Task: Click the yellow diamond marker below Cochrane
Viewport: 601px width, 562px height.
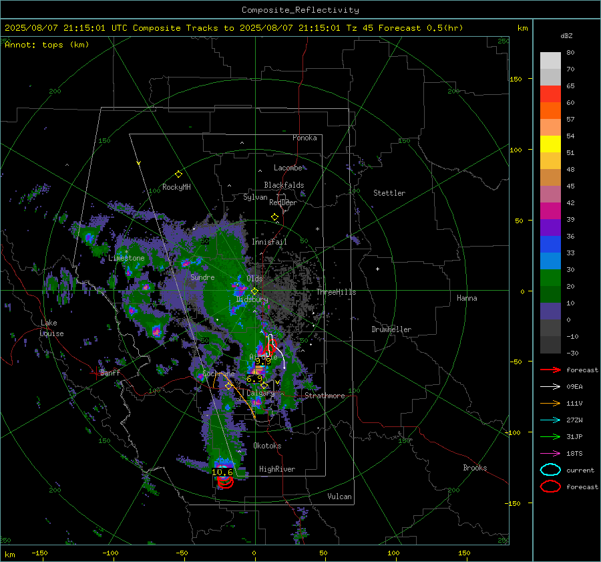Action: click(229, 386)
